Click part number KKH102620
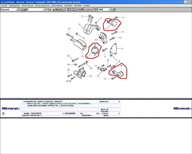 (x=36, y=113)
